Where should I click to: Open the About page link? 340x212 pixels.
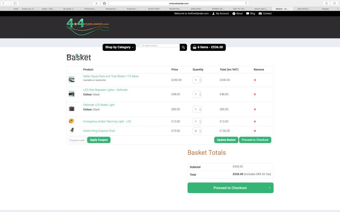237,13
